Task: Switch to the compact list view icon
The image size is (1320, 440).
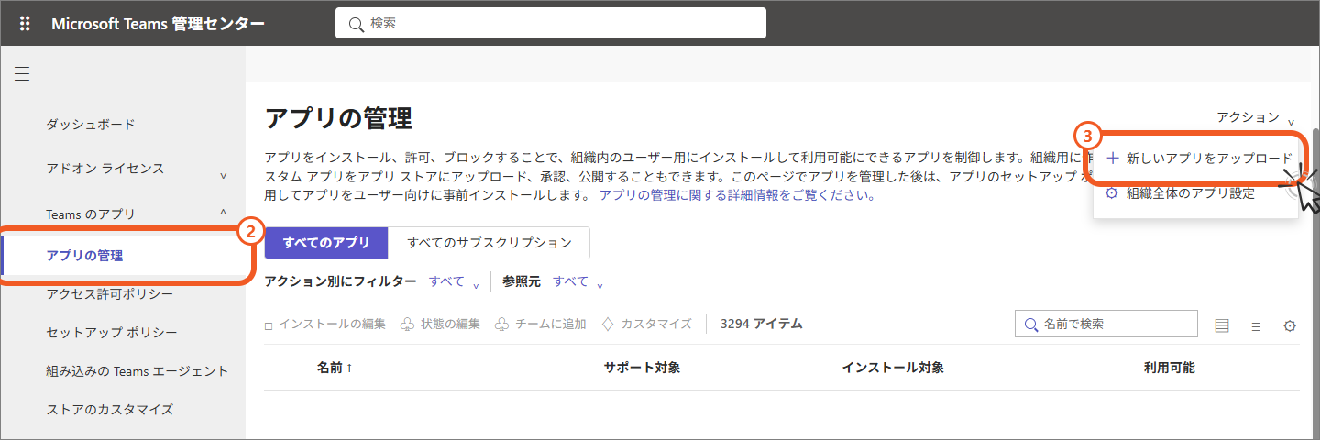Action: 1256,325
